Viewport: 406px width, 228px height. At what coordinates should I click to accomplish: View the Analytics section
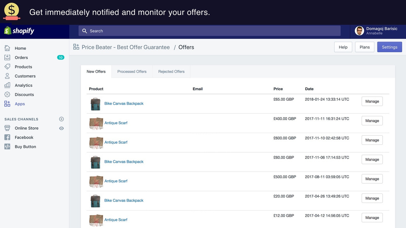(23, 85)
